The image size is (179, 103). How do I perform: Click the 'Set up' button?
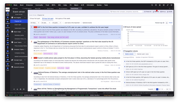(x=163, y=12)
